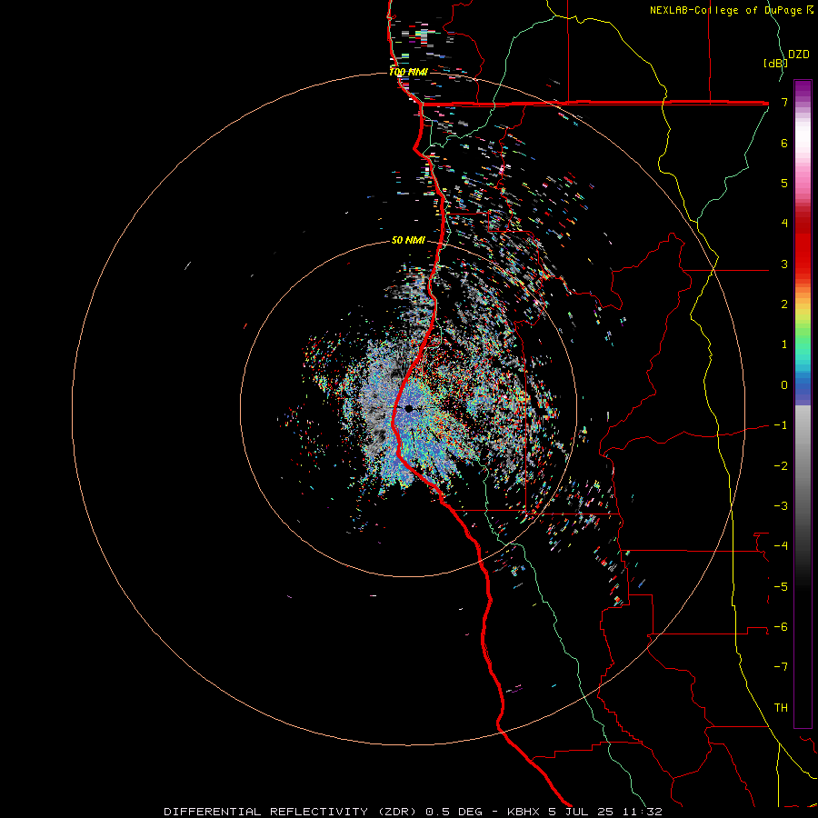Click the 1 dB legend value
Viewport: 818px width, 818px height.
click(784, 344)
